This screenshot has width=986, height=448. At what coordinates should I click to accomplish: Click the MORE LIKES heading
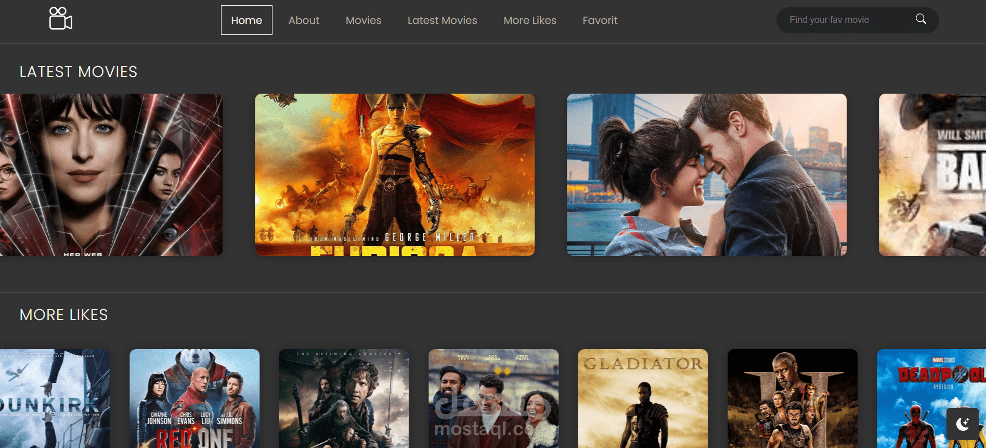click(x=64, y=315)
